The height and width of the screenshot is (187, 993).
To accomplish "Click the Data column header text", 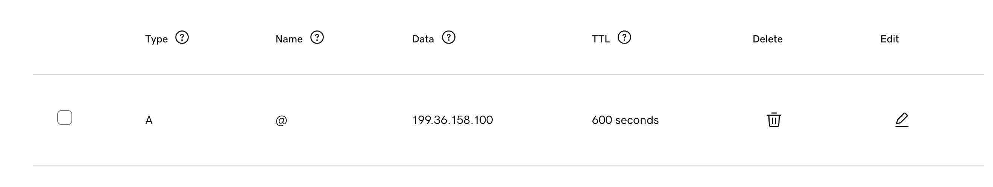I will click(x=423, y=39).
